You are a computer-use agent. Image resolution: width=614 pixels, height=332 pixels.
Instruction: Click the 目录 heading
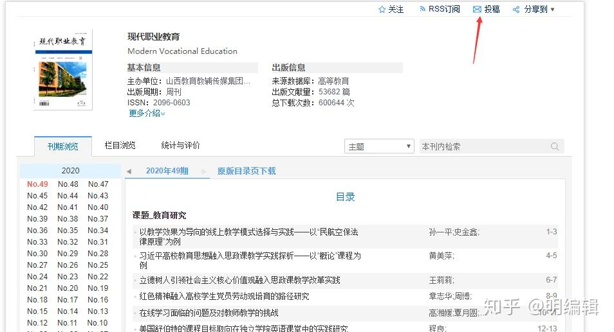coord(346,197)
